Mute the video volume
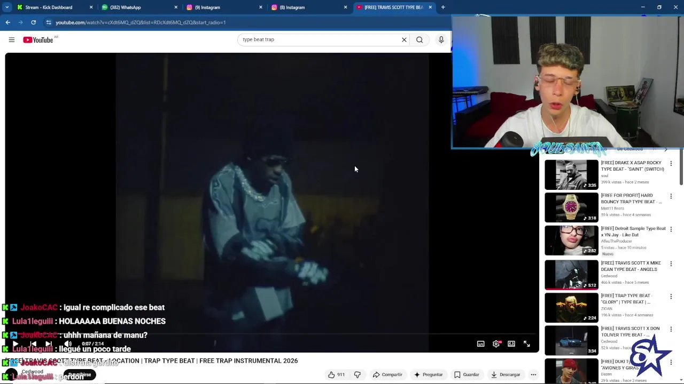The height and width of the screenshot is (384, 684). coord(68,344)
